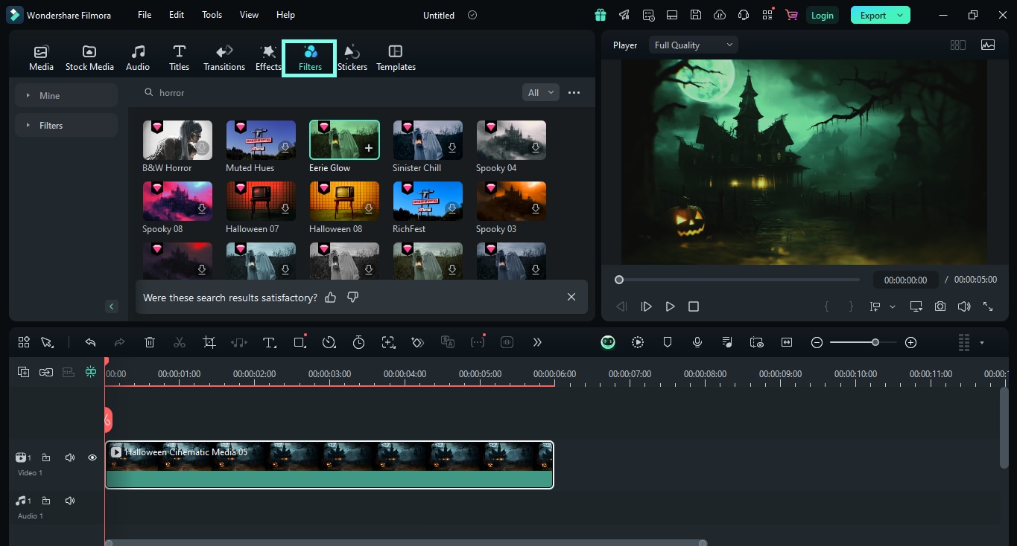The image size is (1017, 546).
Task: Switch to the Audio tab
Action: (138, 58)
